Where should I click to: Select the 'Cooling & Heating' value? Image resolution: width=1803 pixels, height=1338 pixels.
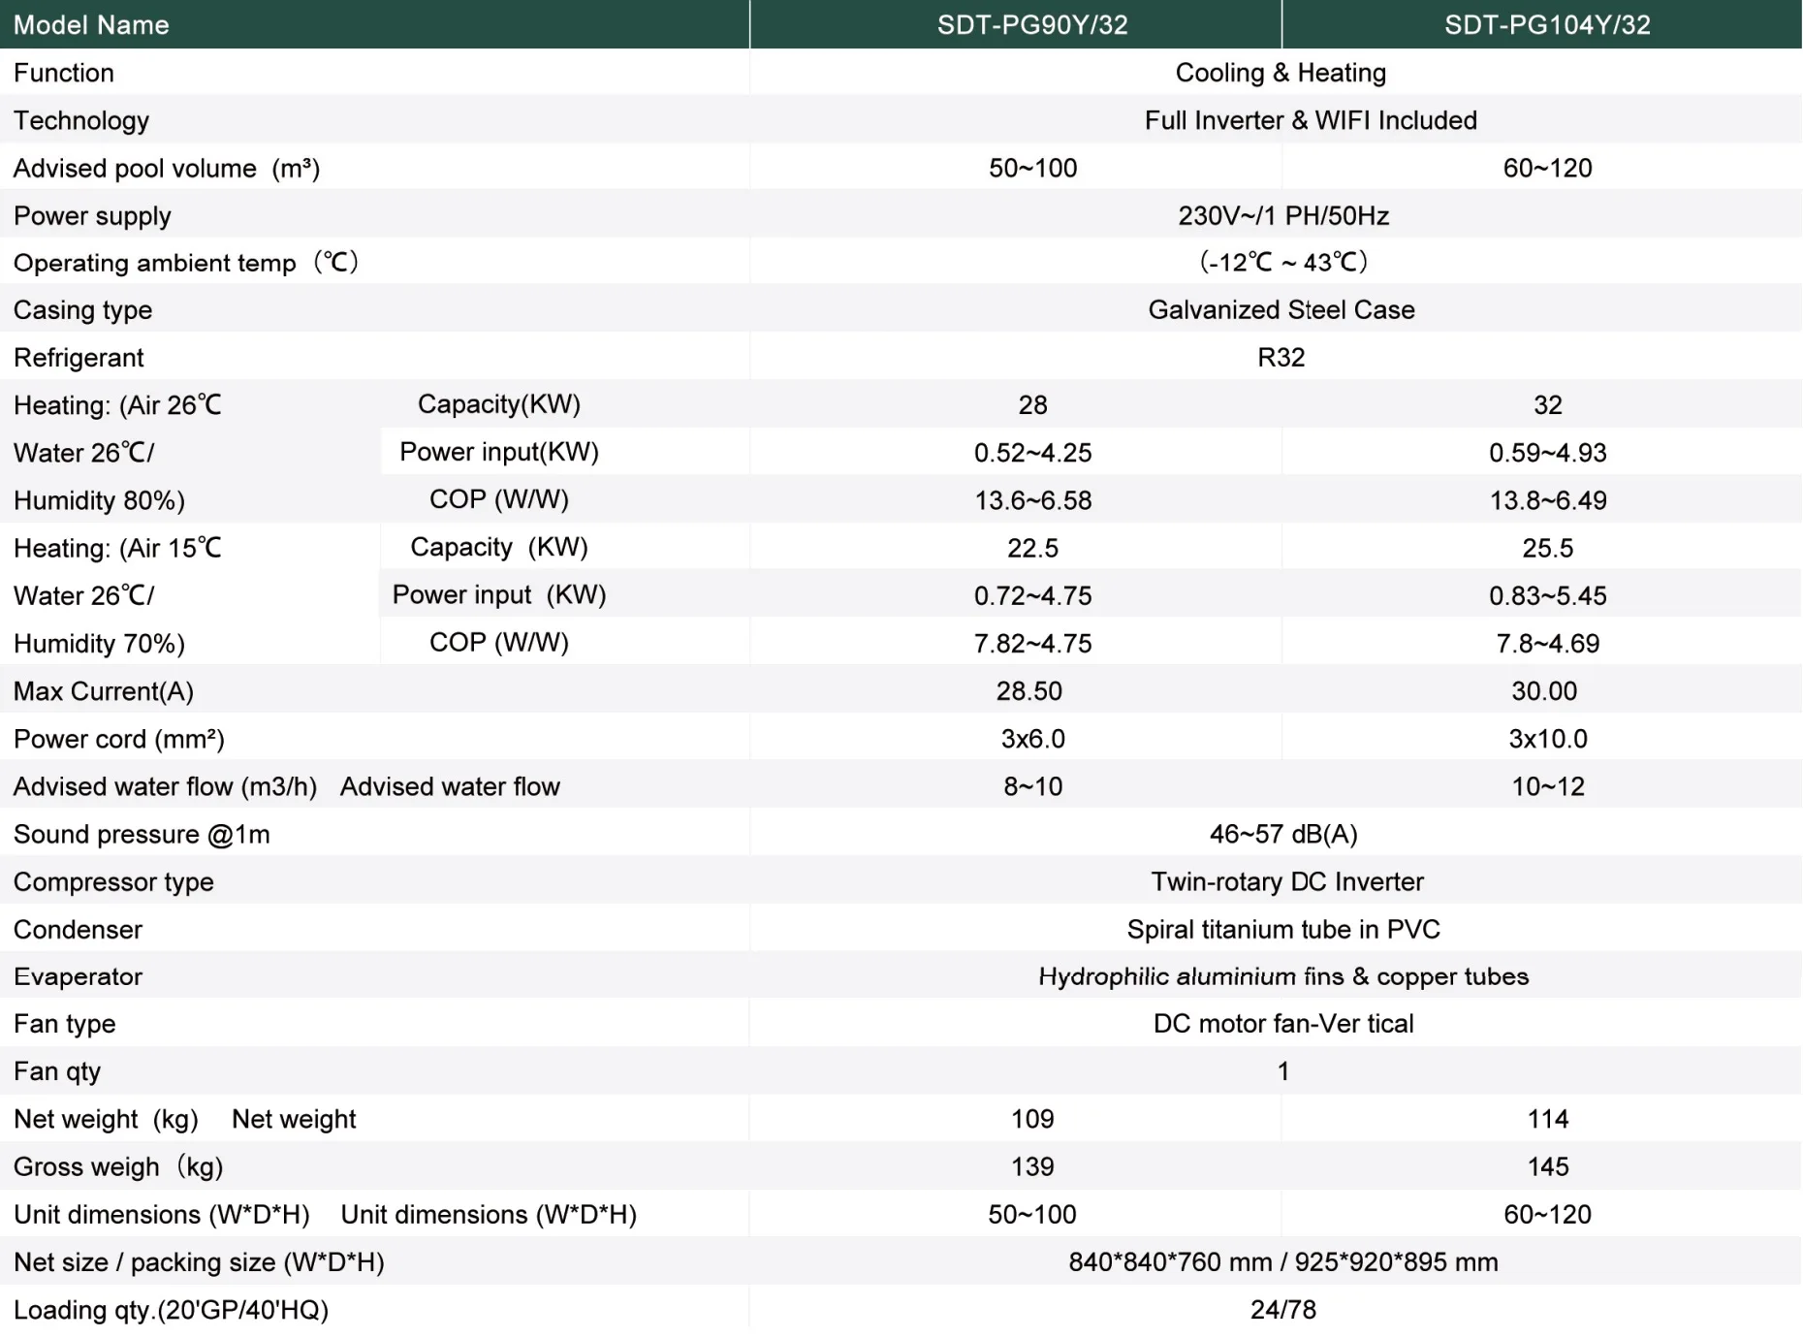[1281, 73]
